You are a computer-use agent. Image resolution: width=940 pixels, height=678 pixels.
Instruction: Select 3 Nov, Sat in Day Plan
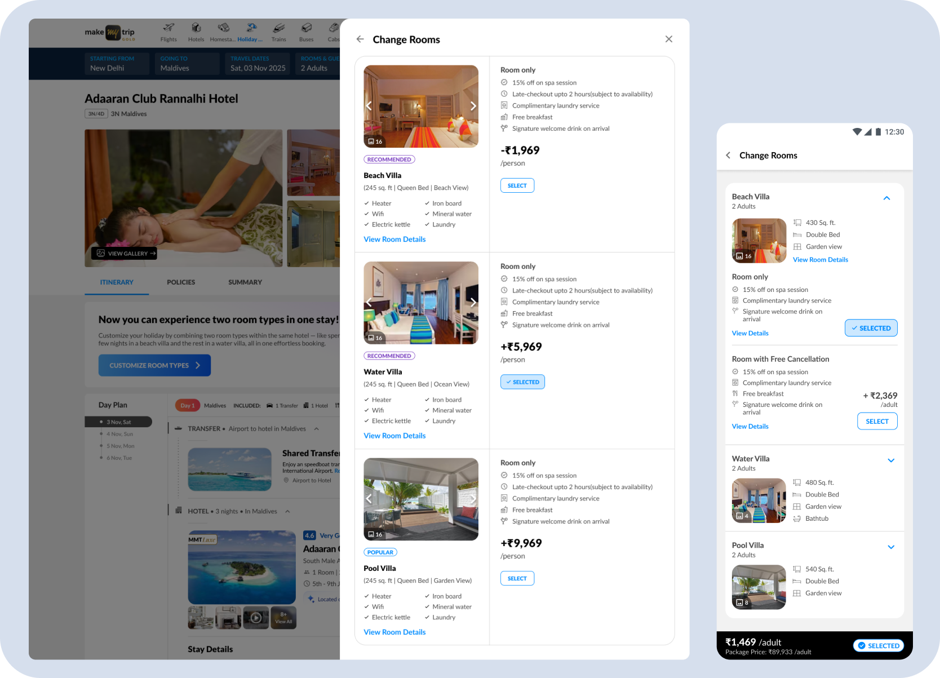[x=118, y=422]
